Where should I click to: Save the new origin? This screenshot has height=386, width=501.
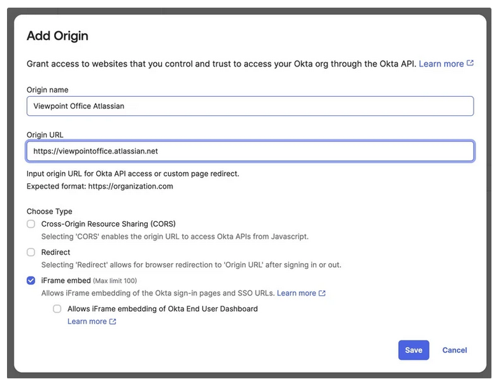coord(414,350)
